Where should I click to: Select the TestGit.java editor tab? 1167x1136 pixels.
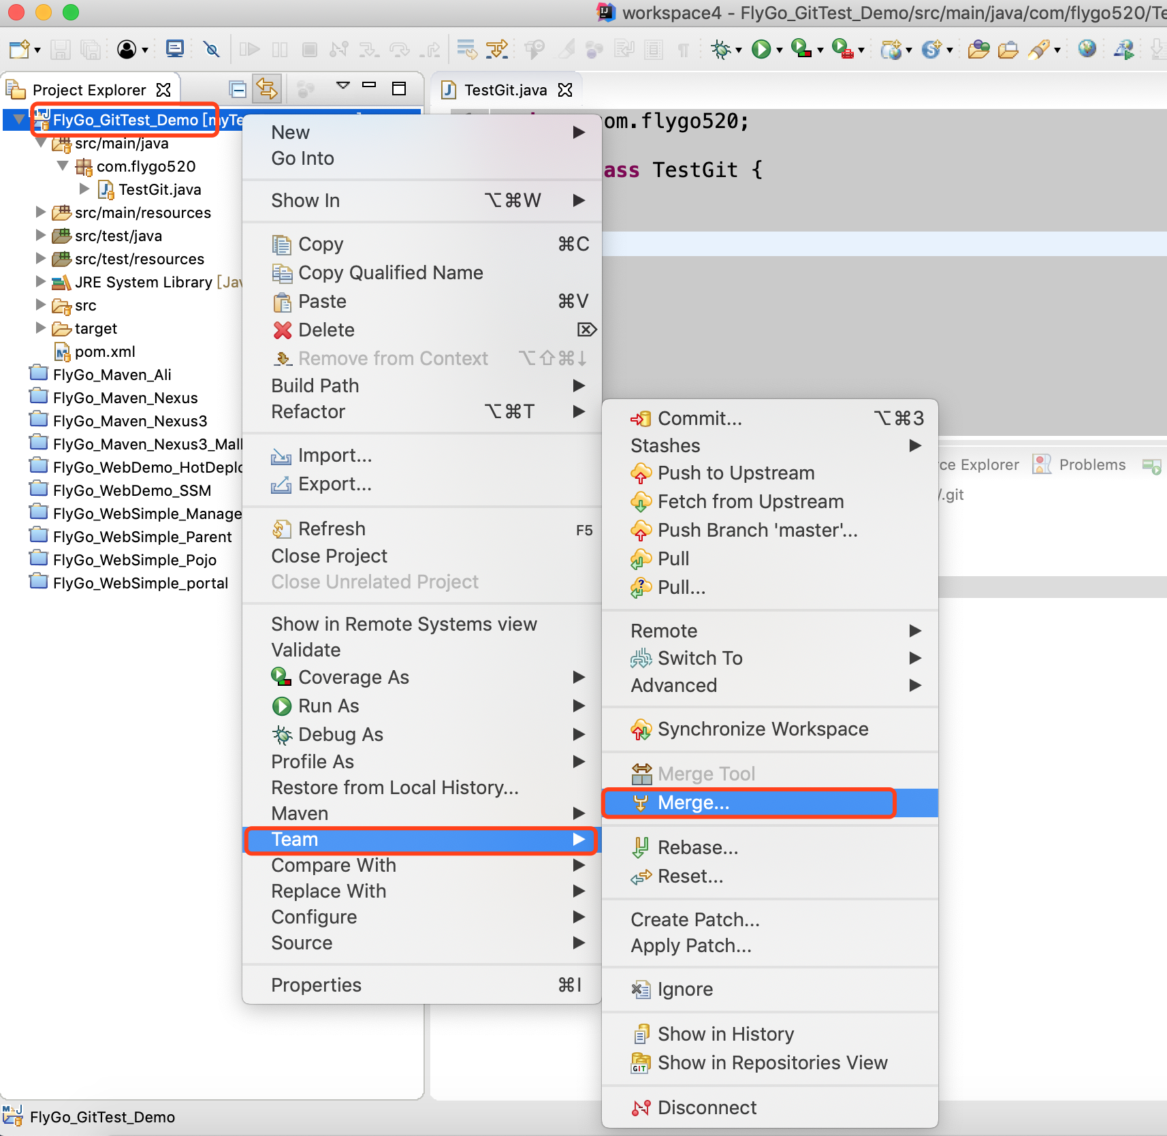(505, 90)
